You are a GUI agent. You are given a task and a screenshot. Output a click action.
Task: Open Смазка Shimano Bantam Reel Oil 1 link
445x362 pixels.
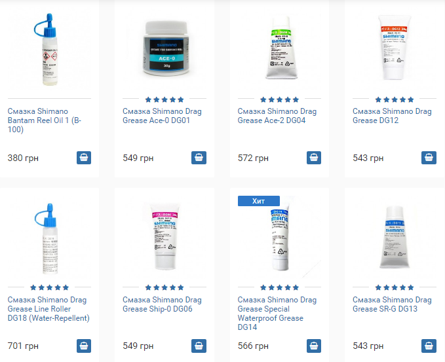point(45,120)
